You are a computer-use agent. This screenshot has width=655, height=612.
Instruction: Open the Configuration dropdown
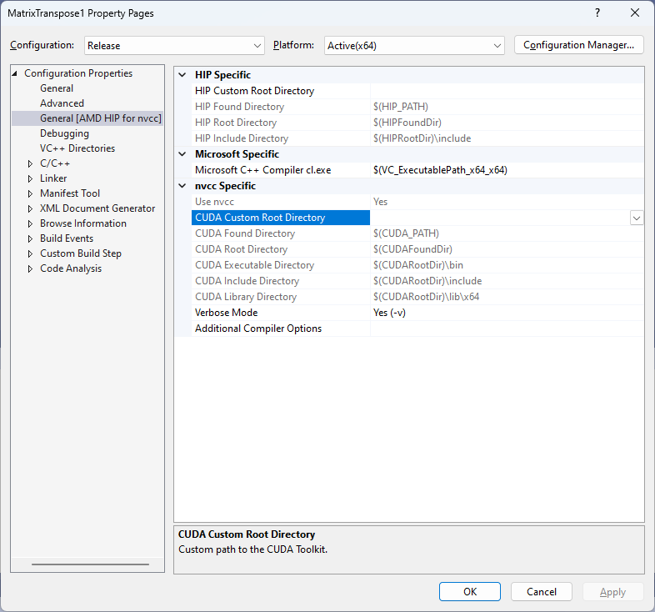(x=174, y=46)
